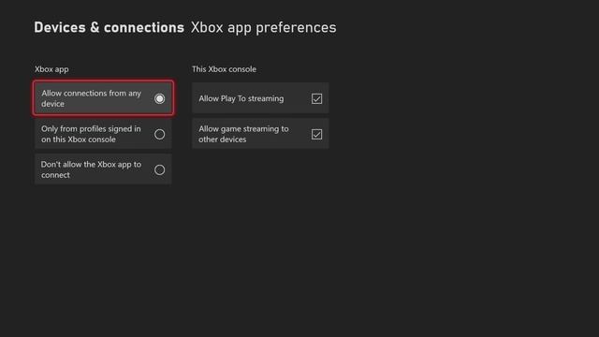The image size is (599, 337).
Task: Select 'Allow connections from any device' radio option
Action: (103, 98)
